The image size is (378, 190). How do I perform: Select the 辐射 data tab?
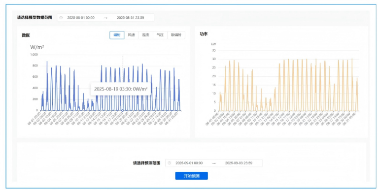117,35
